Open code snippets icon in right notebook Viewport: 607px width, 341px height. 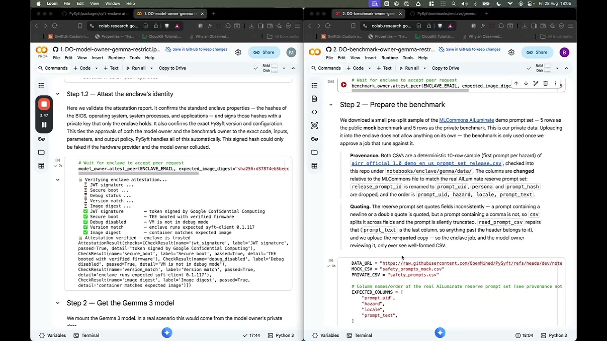pos(314,112)
